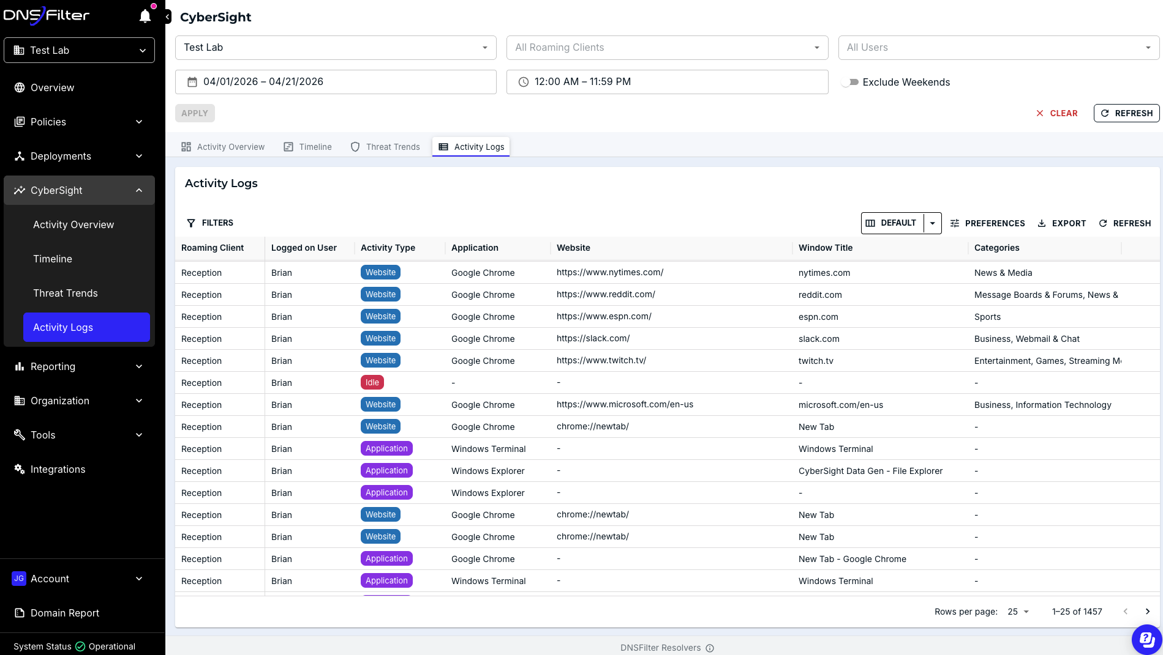
Task: Open the help chat bubble
Action: pyautogui.click(x=1146, y=639)
